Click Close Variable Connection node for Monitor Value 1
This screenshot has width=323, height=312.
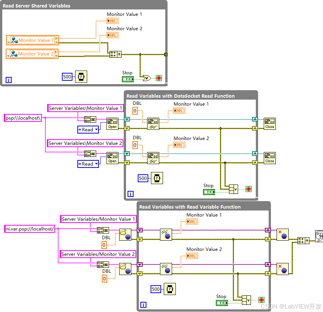[x=282, y=234]
